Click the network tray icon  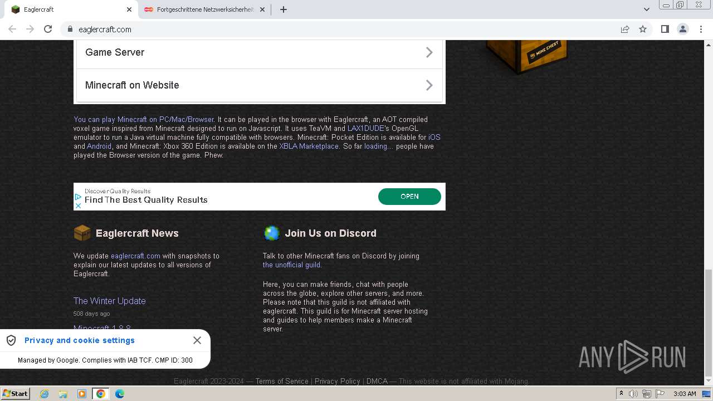point(647,394)
